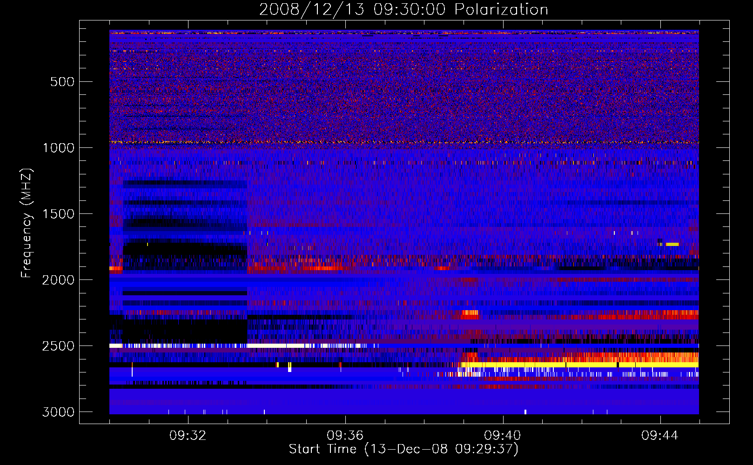Click the yellow burst stripe near 1750 MHz
The height and width of the screenshot is (465, 753).
coord(672,244)
